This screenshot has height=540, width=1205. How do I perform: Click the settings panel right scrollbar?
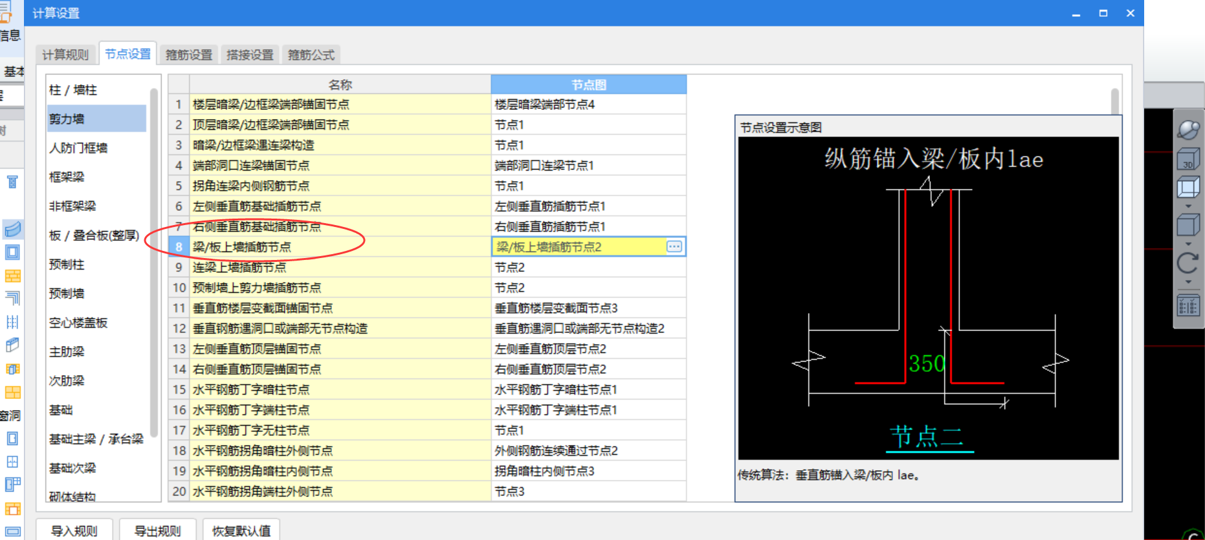click(1114, 102)
